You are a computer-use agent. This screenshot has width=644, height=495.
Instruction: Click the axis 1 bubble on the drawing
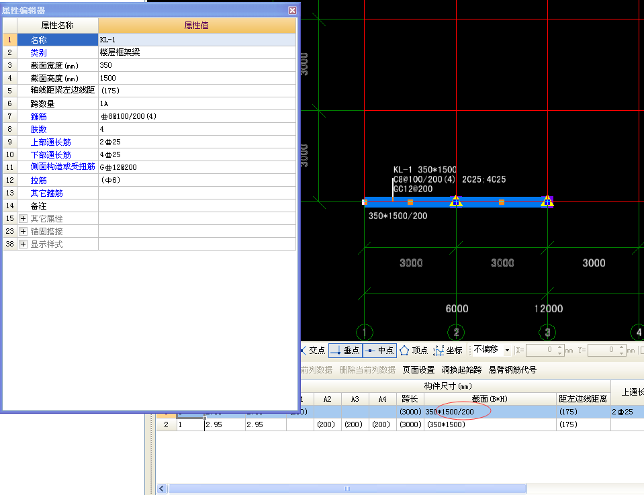pyautogui.click(x=364, y=332)
